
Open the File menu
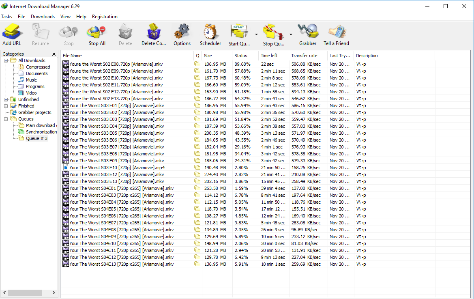point(21,17)
